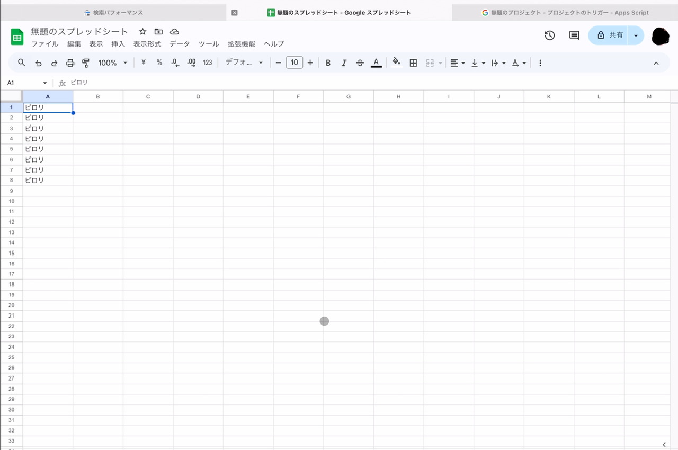Viewport: 678px width, 450px height.
Task: Click the font size field showing 10
Action: (294, 62)
